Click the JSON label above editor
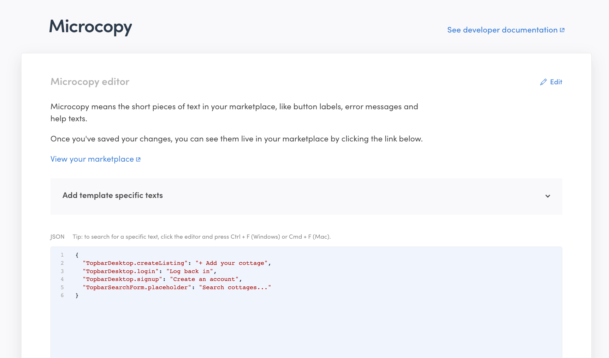609x358 pixels. (x=57, y=237)
